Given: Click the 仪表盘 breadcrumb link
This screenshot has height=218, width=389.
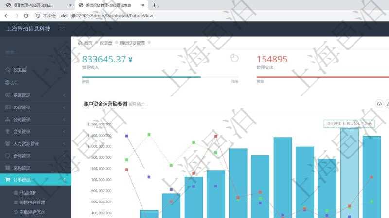Looking at the screenshot, I should click(106, 43).
